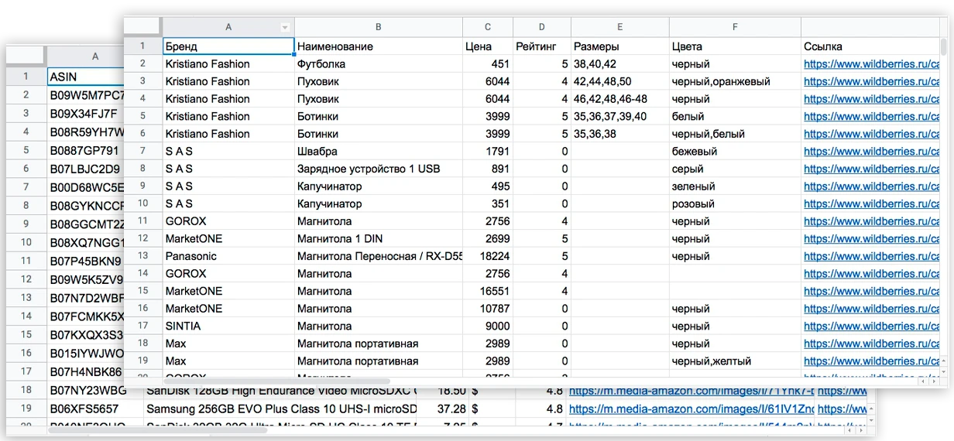Select sizes cell 38,40,42
The width and height of the screenshot is (954, 441).
(x=619, y=63)
